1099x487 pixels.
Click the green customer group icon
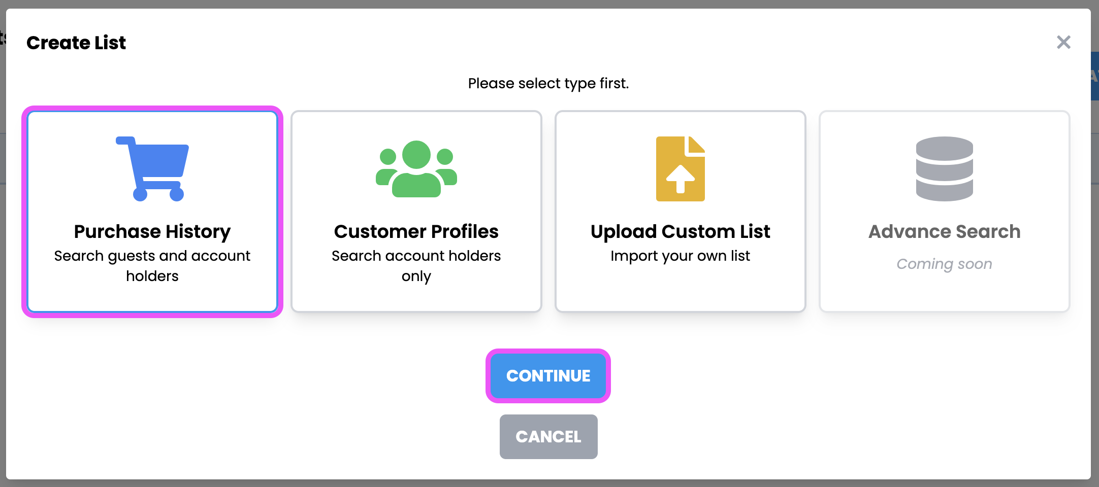[416, 169]
